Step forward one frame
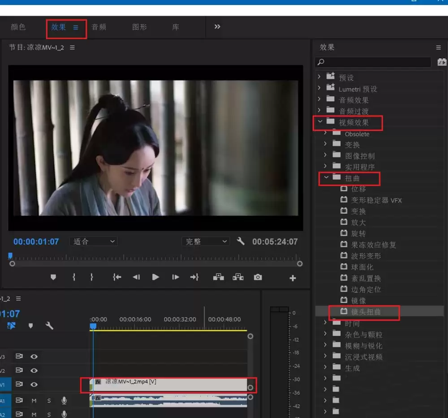Image resolution: width=448 pixels, height=418 pixels. [x=176, y=277]
